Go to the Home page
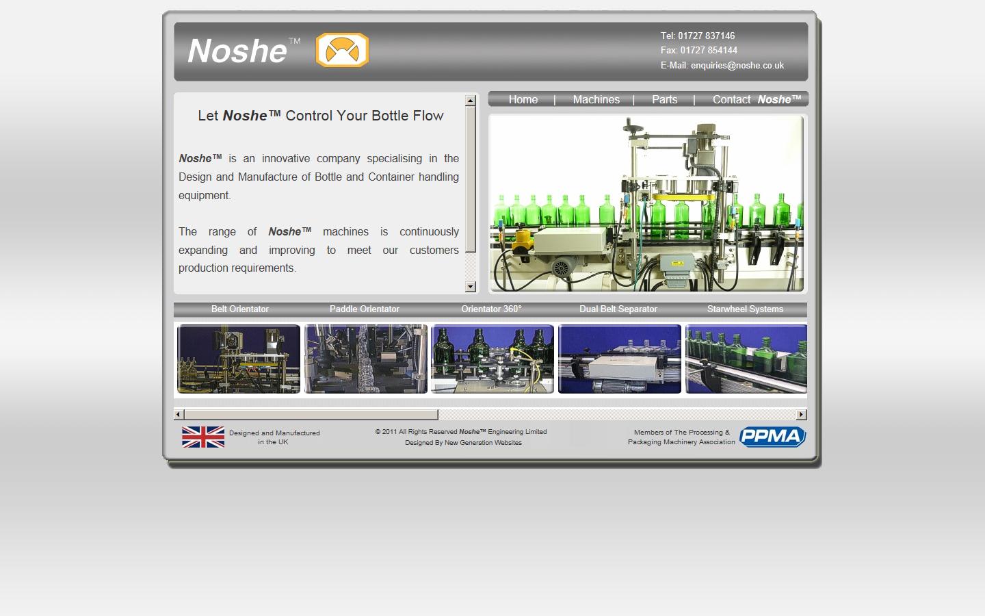 [523, 99]
